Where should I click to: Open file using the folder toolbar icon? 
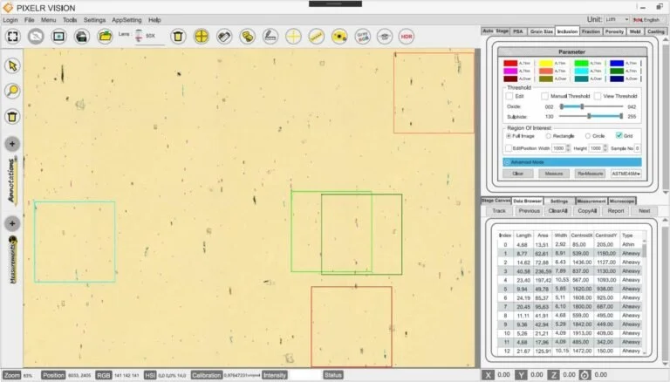coord(105,37)
